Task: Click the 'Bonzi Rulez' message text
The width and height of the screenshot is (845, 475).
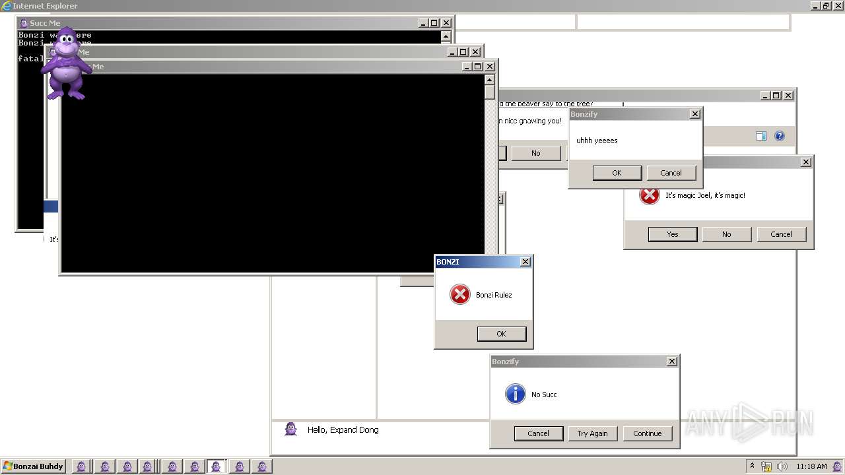Action: tap(494, 295)
